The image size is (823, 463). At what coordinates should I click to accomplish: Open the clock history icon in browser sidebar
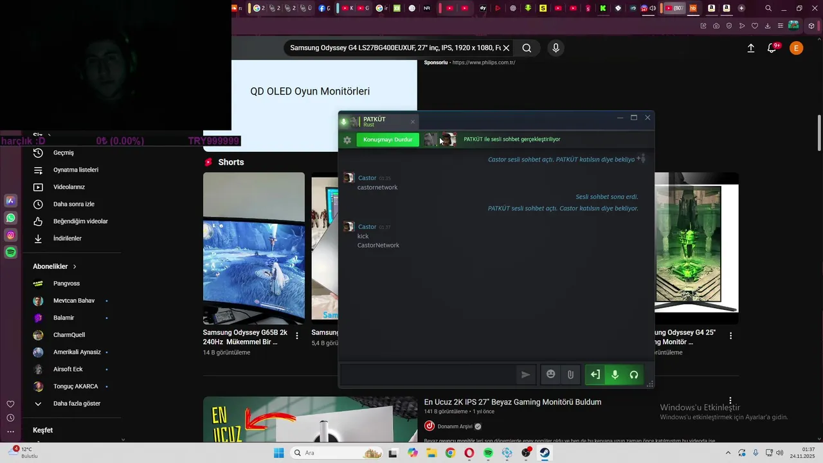[10, 418]
